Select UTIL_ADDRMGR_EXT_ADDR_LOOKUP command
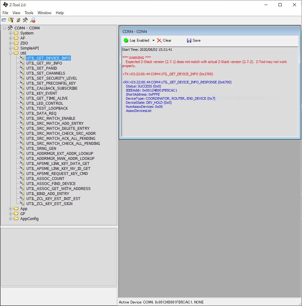This screenshot has height=306, width=302. 60,153
